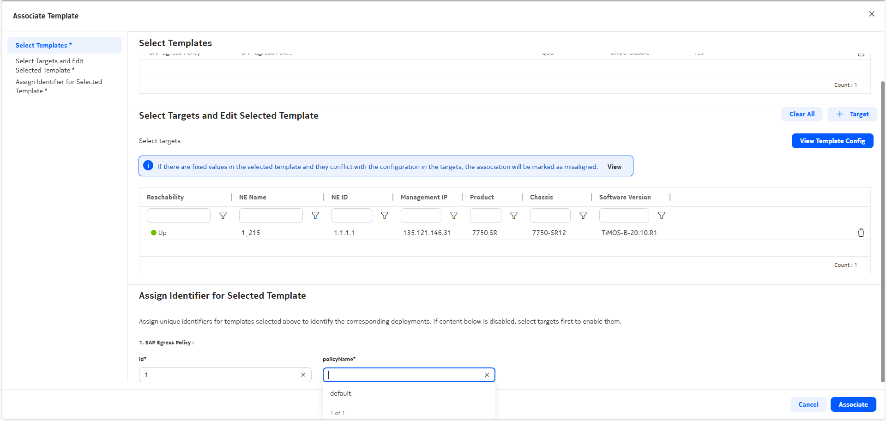Open Assign Identifier for Selected Template step
The width and height of the screenshot is (886, 421).
(x=59, y=86)
